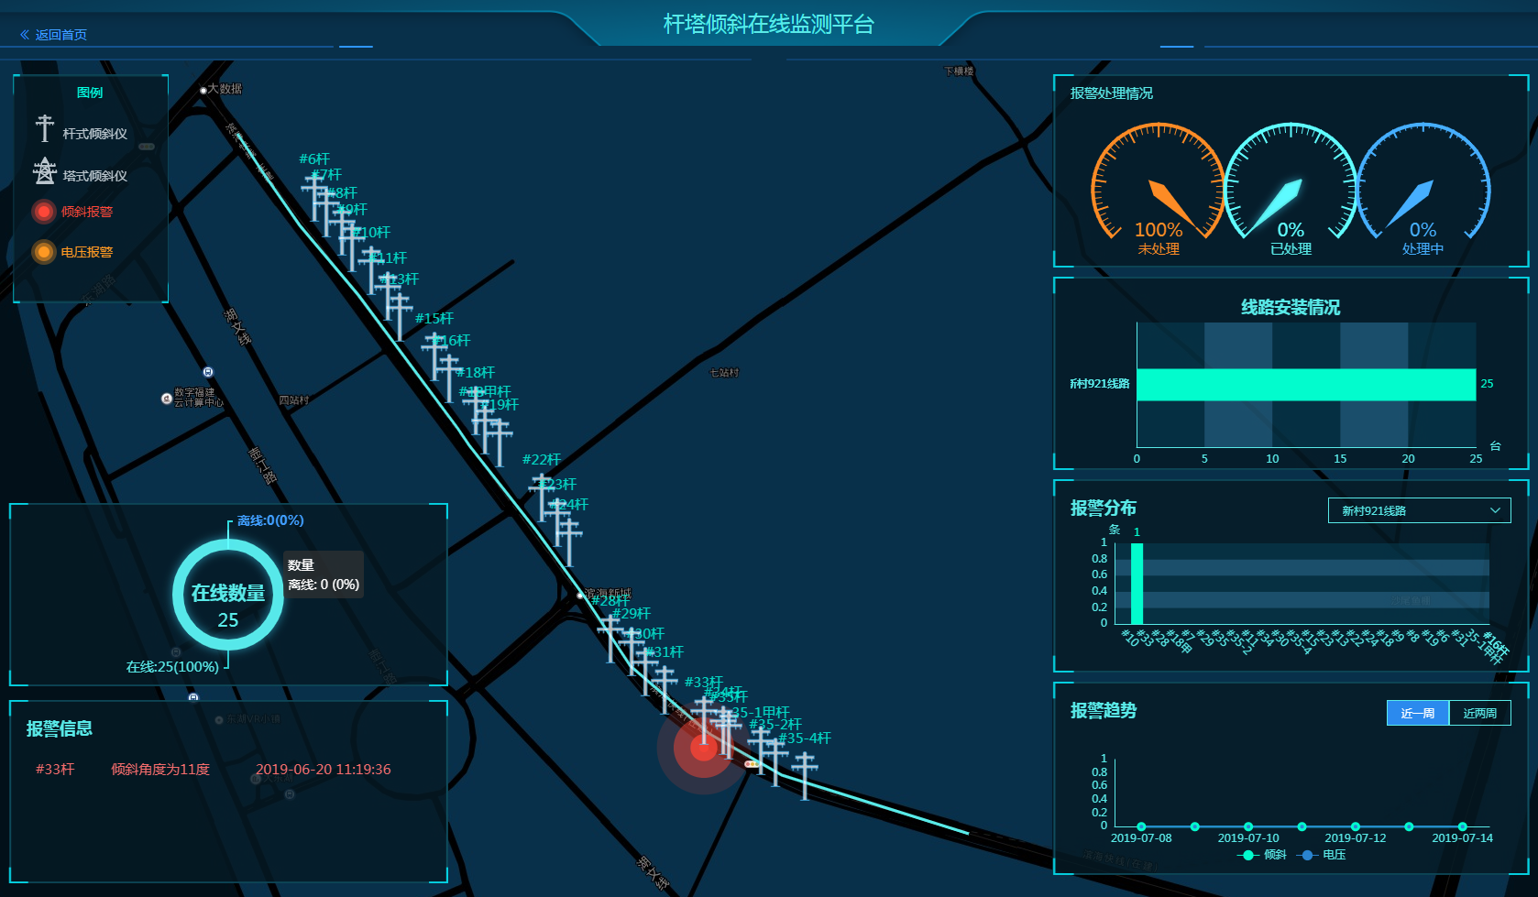The width and height of the screenshot is (1538, 897).
Task: Click the value 25 beside installation bar
Action: click(1487, 384)
